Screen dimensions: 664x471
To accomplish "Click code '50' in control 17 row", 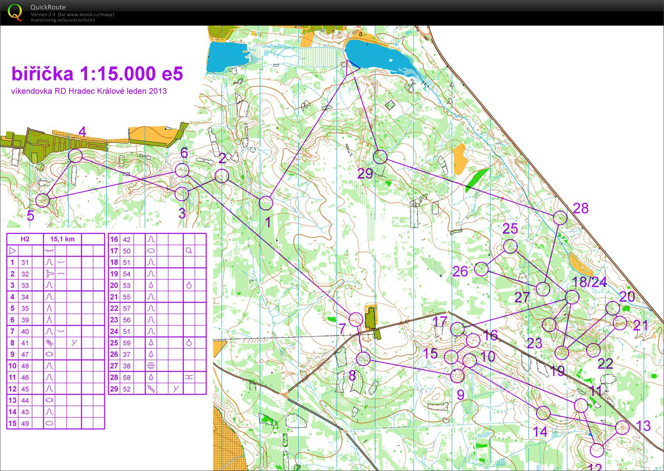I will [127, 251].
